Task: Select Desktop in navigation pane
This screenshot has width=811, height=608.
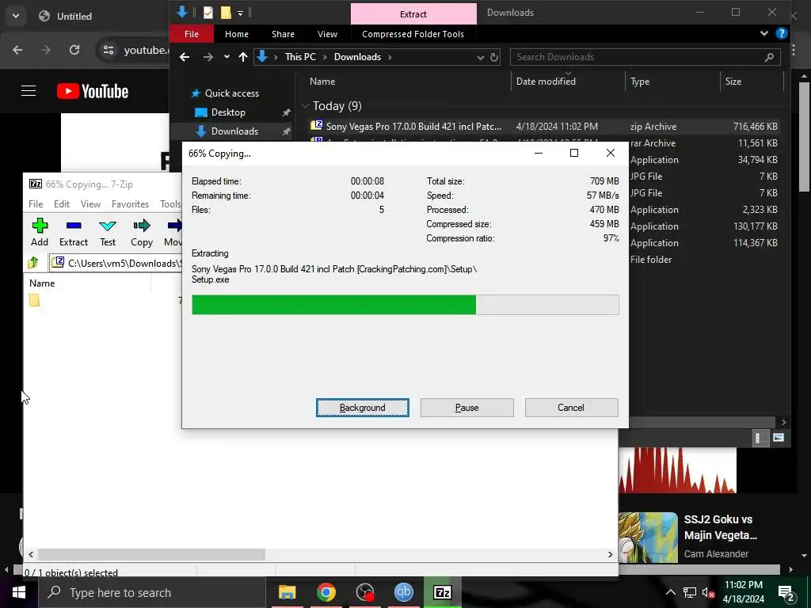Action: (228, 112)
